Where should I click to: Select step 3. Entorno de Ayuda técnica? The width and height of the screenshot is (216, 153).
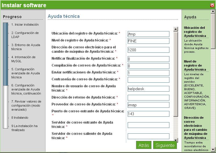[x=25, y=47]
